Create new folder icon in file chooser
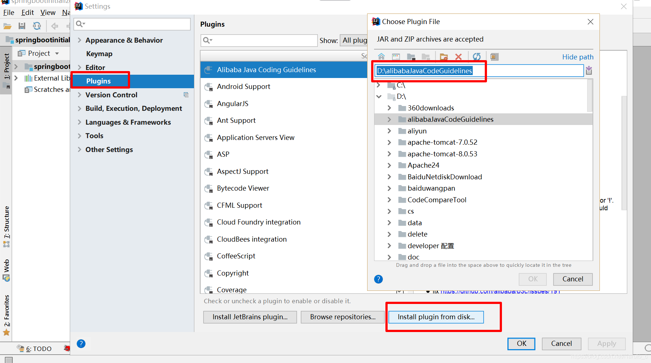Image resolution: width=651 pixels, height=363 pixels. click(x=444, y=56)
